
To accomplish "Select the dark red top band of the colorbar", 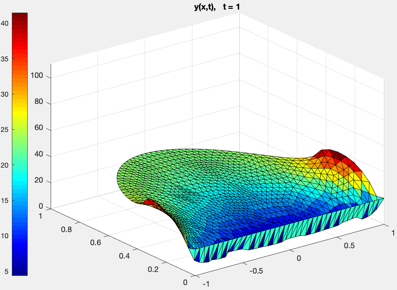I will point(20,15).
